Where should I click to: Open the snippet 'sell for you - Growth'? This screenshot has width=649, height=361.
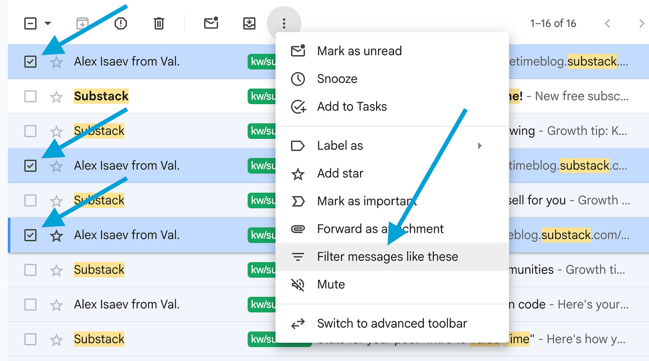pos(568,200)
